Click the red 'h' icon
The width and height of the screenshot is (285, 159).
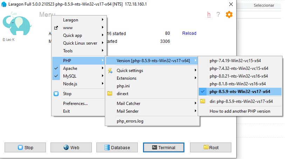coord(209,14)
